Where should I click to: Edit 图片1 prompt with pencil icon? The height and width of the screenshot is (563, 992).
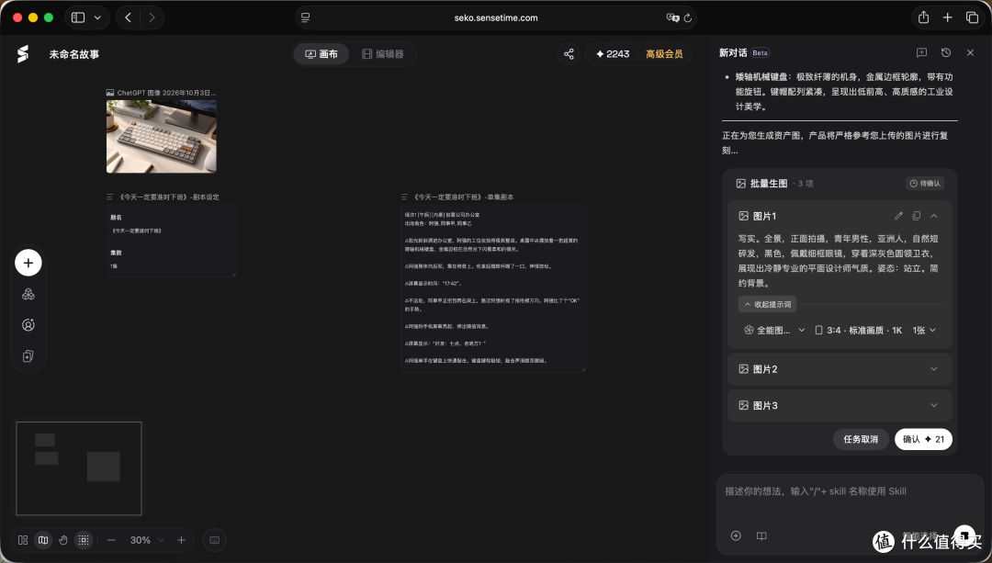pos(898,216)
